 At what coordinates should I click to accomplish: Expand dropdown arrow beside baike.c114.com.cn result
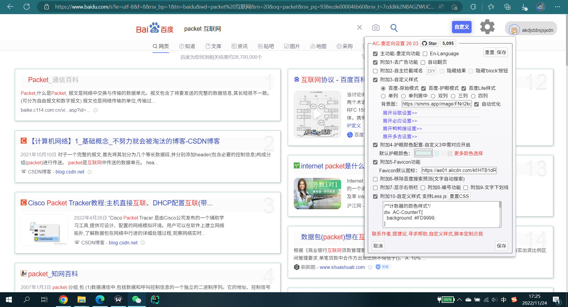pyautogui.click(x=96, y=110)
